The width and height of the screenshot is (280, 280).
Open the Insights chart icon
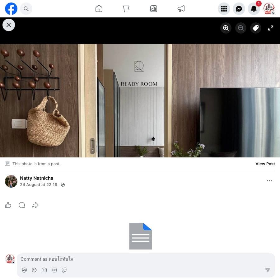point(154,9)
